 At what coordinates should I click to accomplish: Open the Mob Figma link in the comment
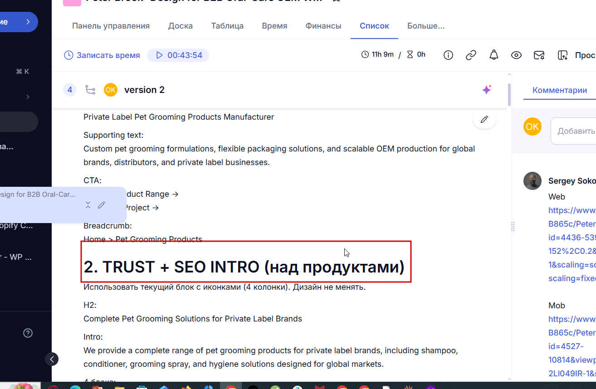coord(572,346)
